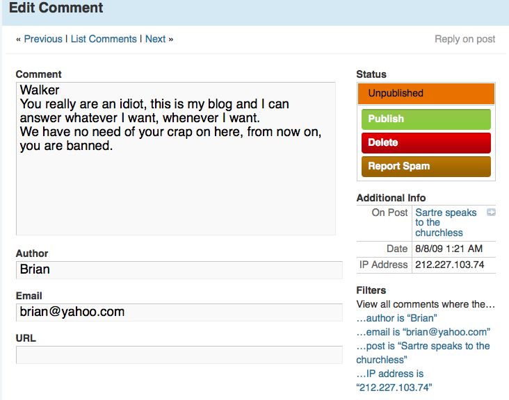Click the Edit Comment page heading
The width and height of the screenshot is (509, 400).
point(56,8)
